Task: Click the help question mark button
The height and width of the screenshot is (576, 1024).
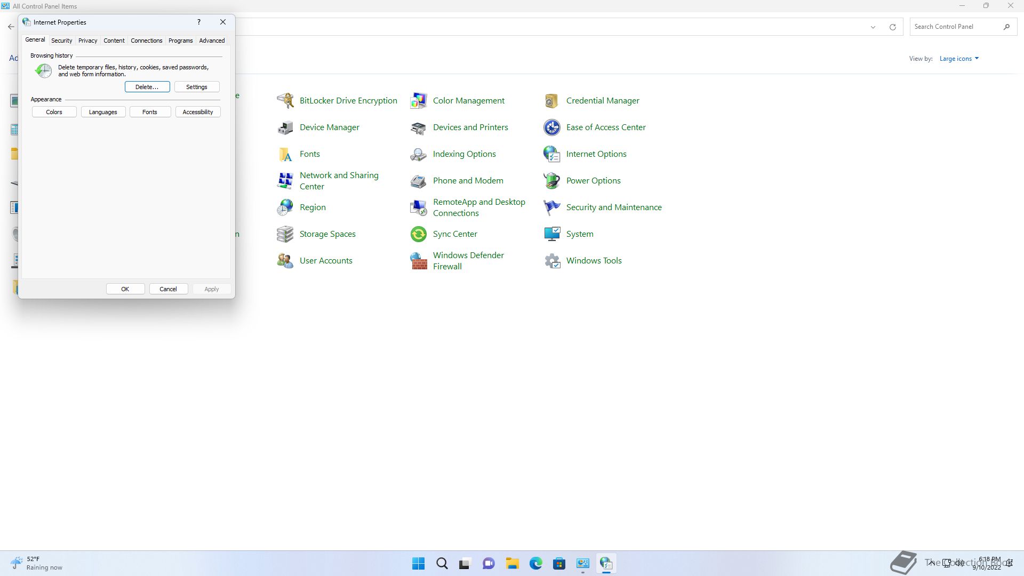Action: (x=199, y=22)
